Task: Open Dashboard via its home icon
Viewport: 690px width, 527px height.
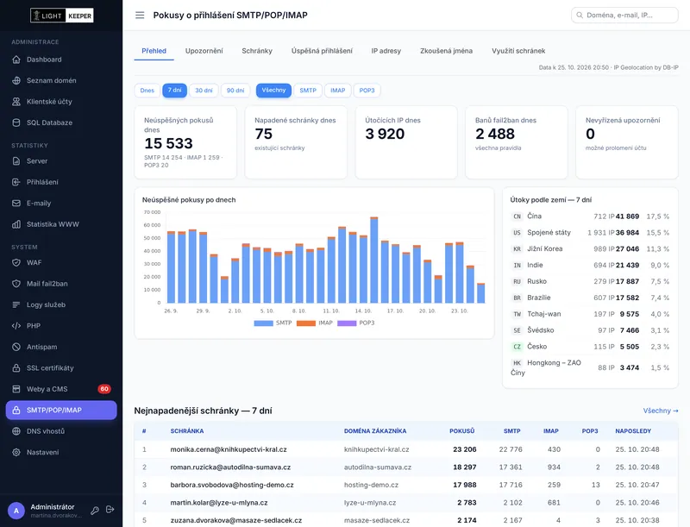Action: [x=16, y=60]
